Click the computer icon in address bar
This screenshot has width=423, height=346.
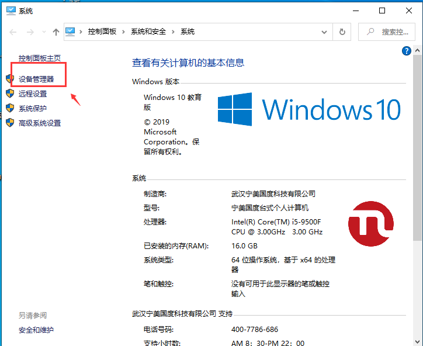coord(70,32)
